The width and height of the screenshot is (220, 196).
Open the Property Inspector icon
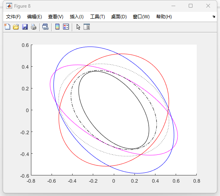pos(87,27)
